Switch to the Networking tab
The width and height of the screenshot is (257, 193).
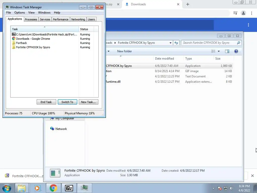coord(78,19)
